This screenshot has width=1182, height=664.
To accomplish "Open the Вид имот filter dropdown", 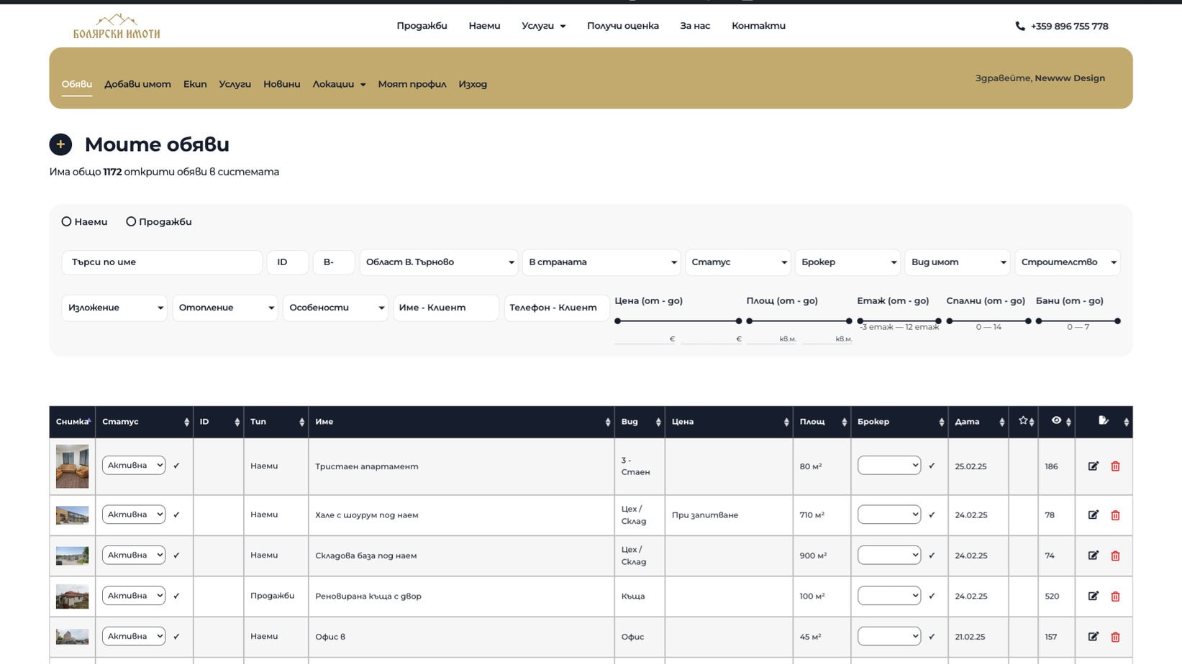I will 957,262.
